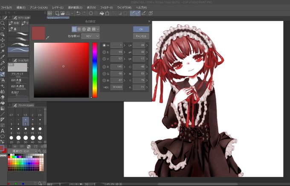Screen dimensions: 290x186
Task: Click the Redo arrow in command bar
Action: 84,13
